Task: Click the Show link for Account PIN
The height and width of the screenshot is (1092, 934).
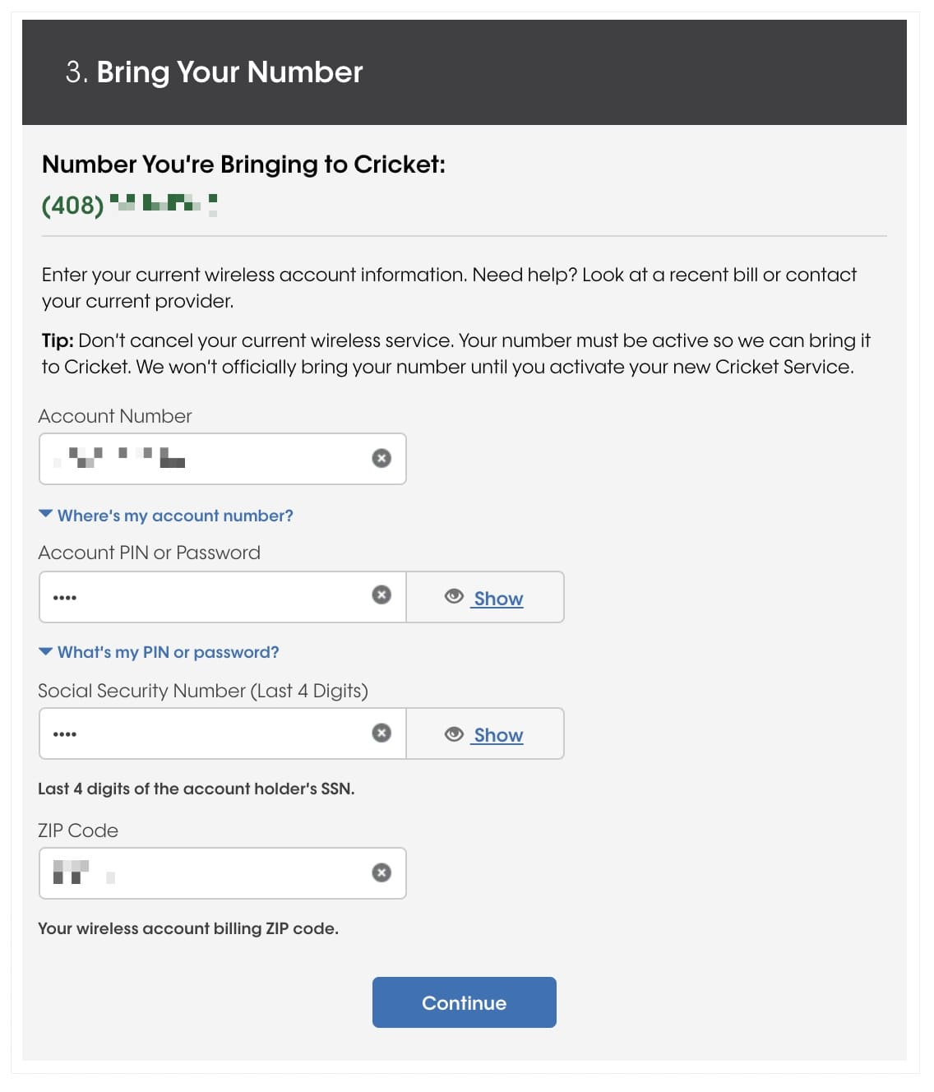Action: (x=498, y=599)
